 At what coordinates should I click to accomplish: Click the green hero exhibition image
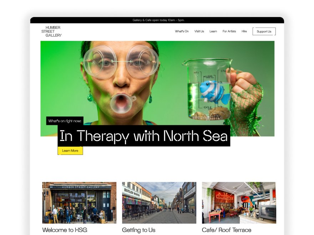[157, 89]
